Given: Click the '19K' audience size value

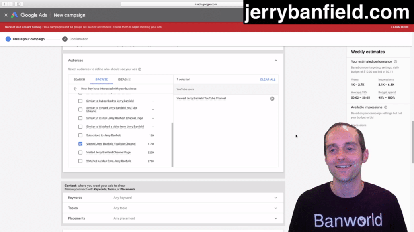Looking at the screenshot, I should (152, 135).
